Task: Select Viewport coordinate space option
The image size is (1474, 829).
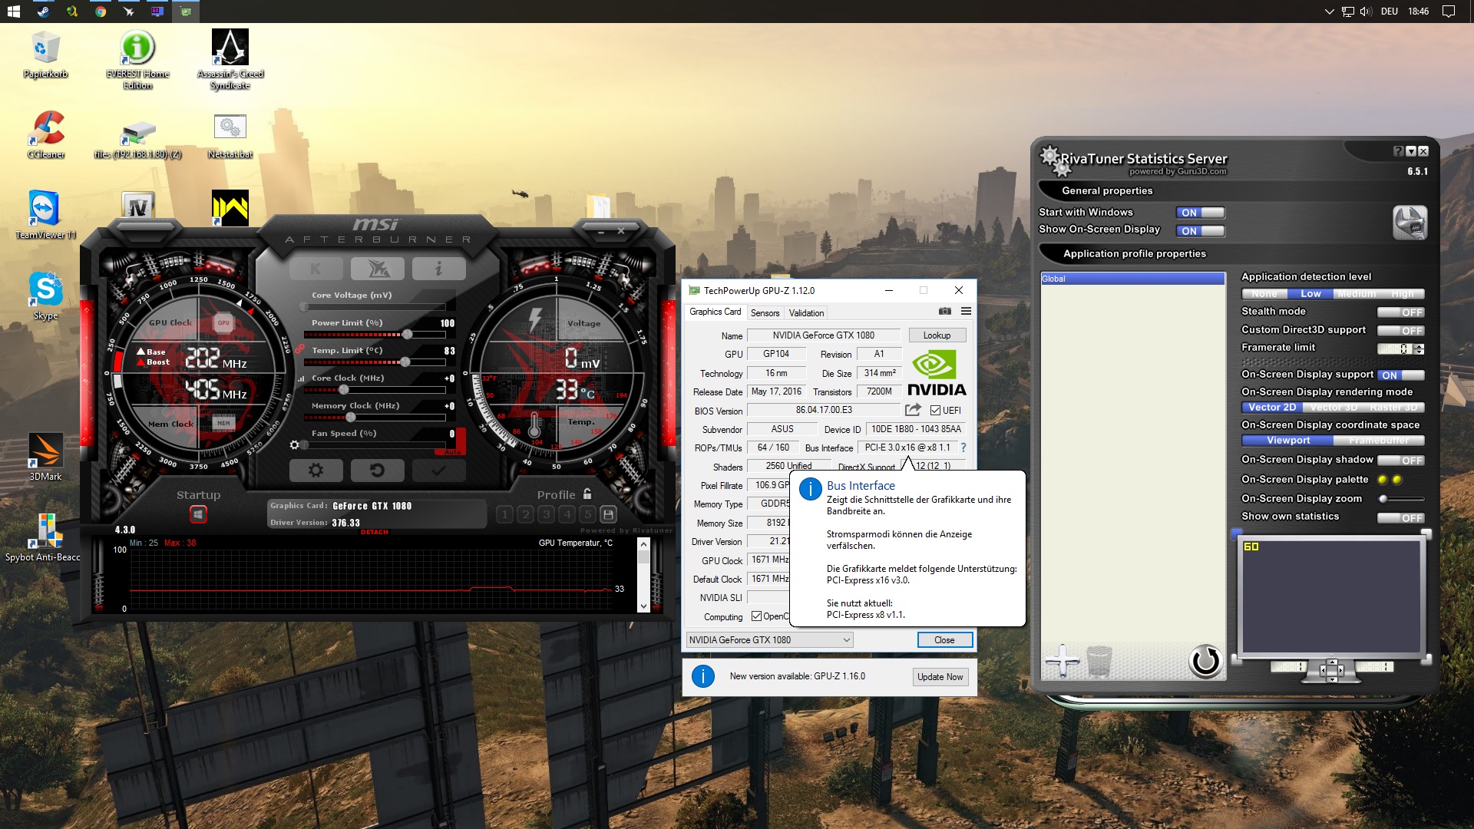Action: 1288,441
